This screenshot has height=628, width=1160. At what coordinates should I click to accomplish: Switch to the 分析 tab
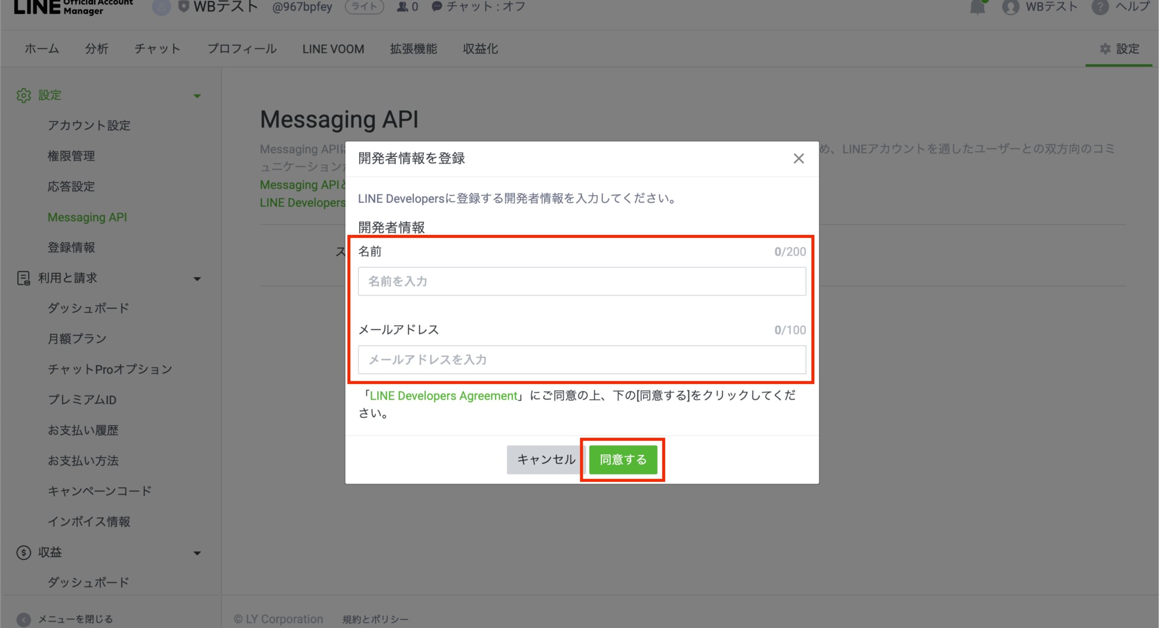[x=97, y=49]
